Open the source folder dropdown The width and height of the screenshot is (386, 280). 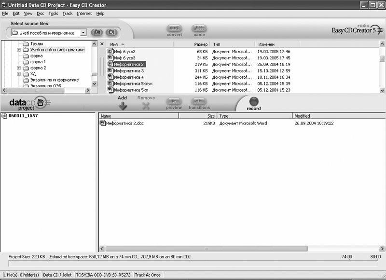point(83,32)
